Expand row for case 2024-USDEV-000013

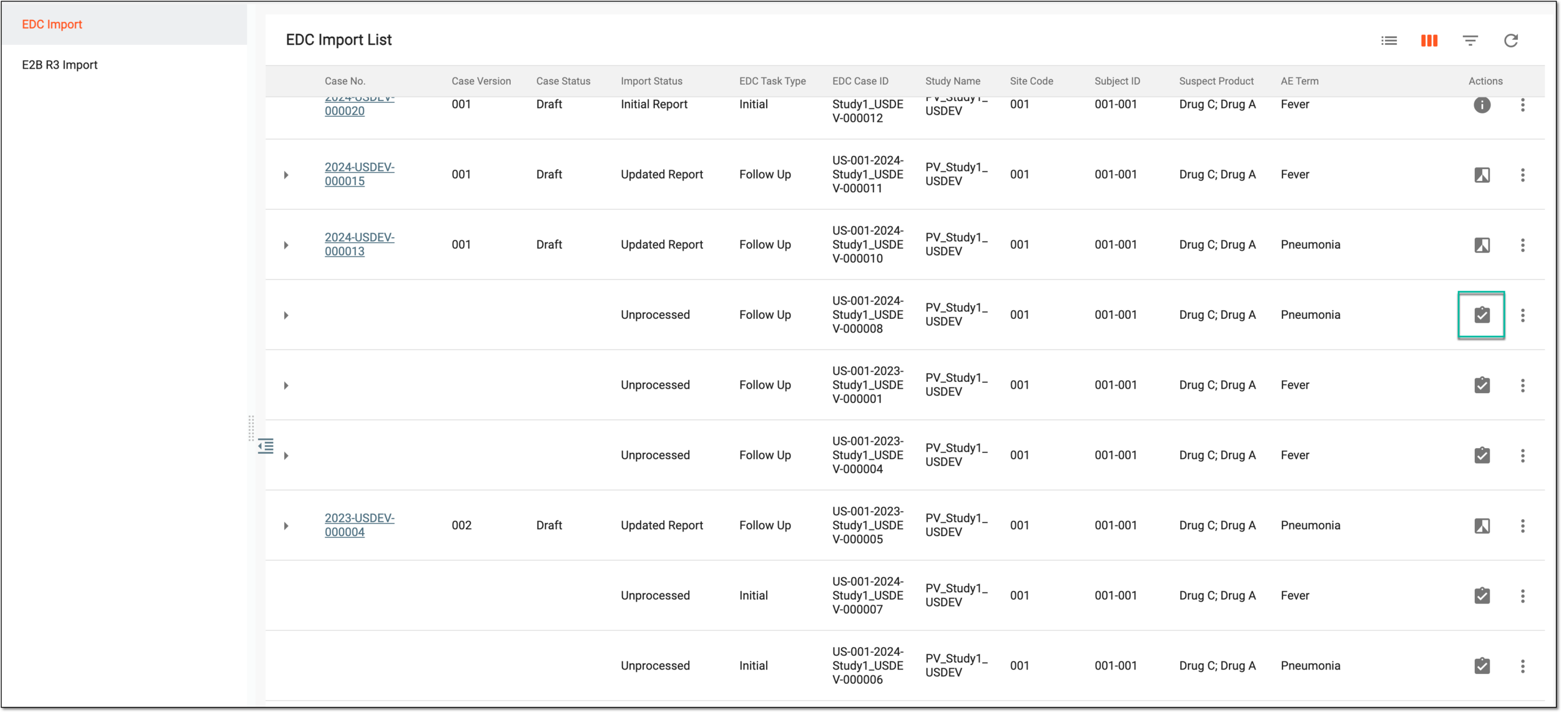tap(286, 245)
